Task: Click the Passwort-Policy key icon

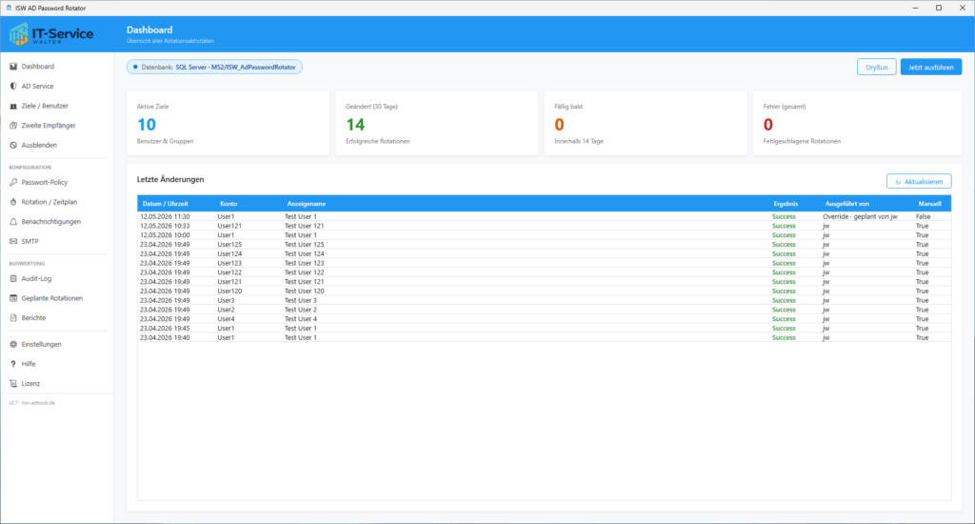Action: 13,183
